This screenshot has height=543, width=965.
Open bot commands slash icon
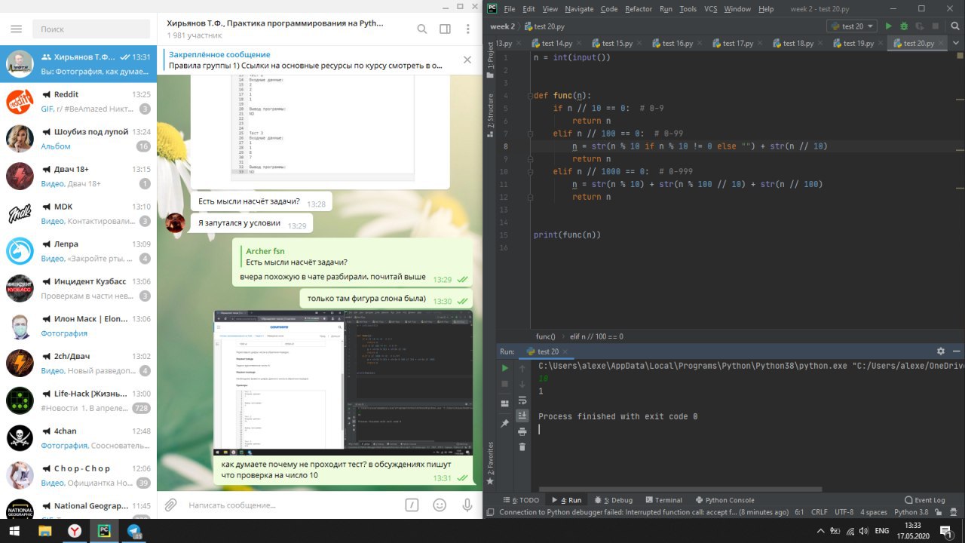412,505
